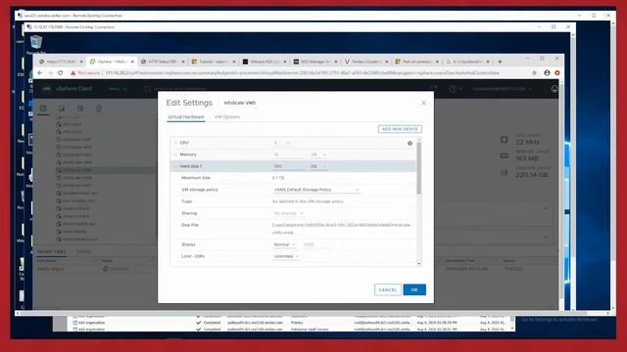Click the Not secure warning icon
Image resolution: width=627 pixels, height=352 pixels.
[72, 73]
